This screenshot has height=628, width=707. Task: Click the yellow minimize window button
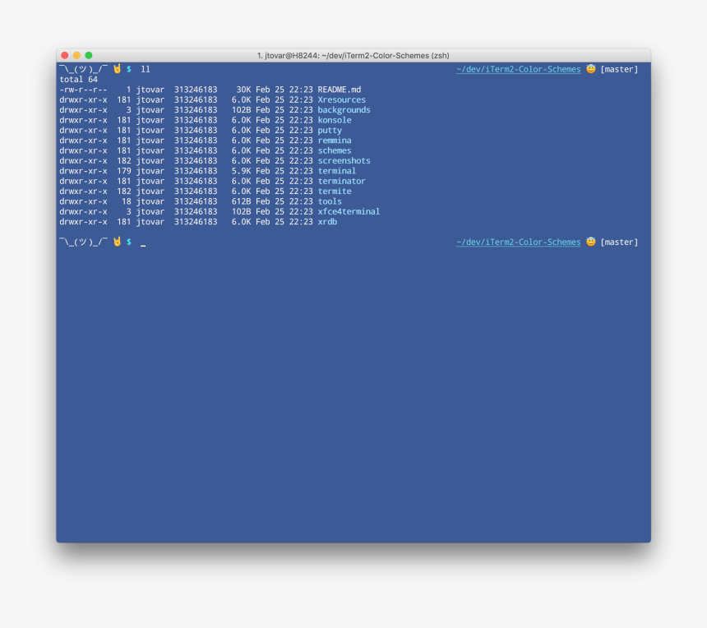76,55
